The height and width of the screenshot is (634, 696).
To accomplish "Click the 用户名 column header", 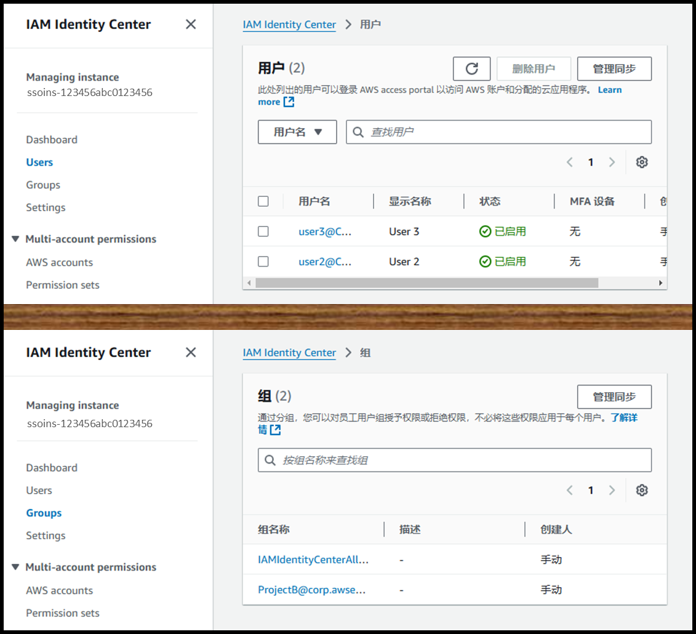I will click(314, 201).
